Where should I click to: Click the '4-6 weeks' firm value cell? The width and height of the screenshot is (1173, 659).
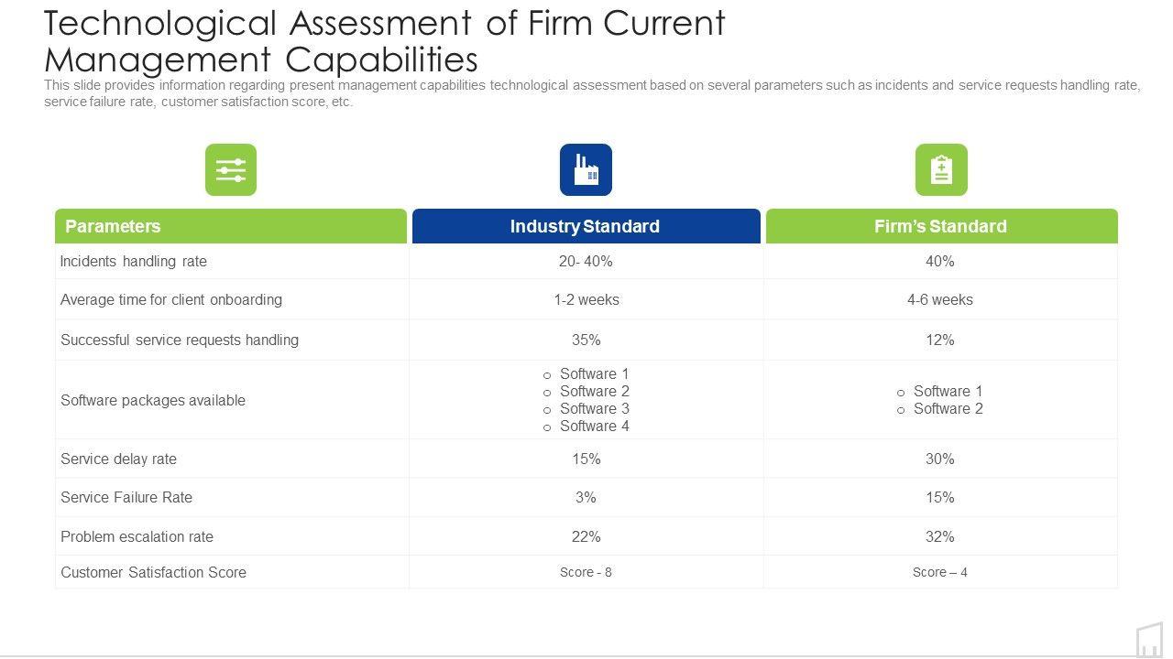[940, 299]
